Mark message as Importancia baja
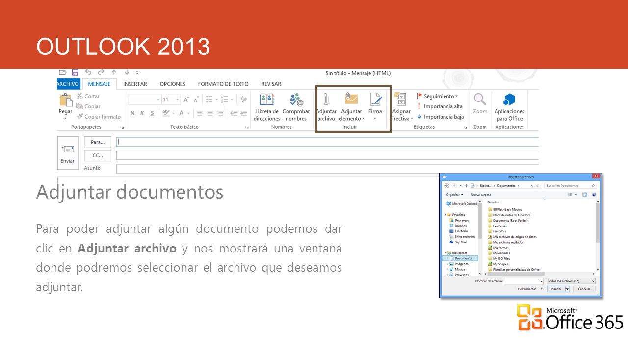Screen dimensions: 628x353 point(440,117)
